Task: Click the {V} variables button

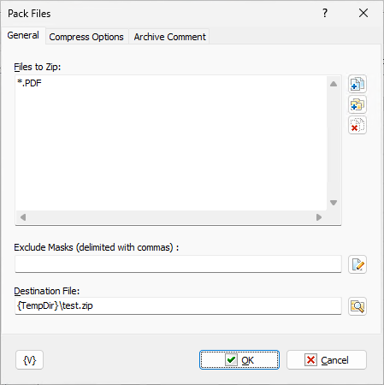Action: point(29,360)
